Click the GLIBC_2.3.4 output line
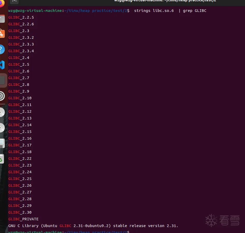245x233 pixels. pos(21,51)
